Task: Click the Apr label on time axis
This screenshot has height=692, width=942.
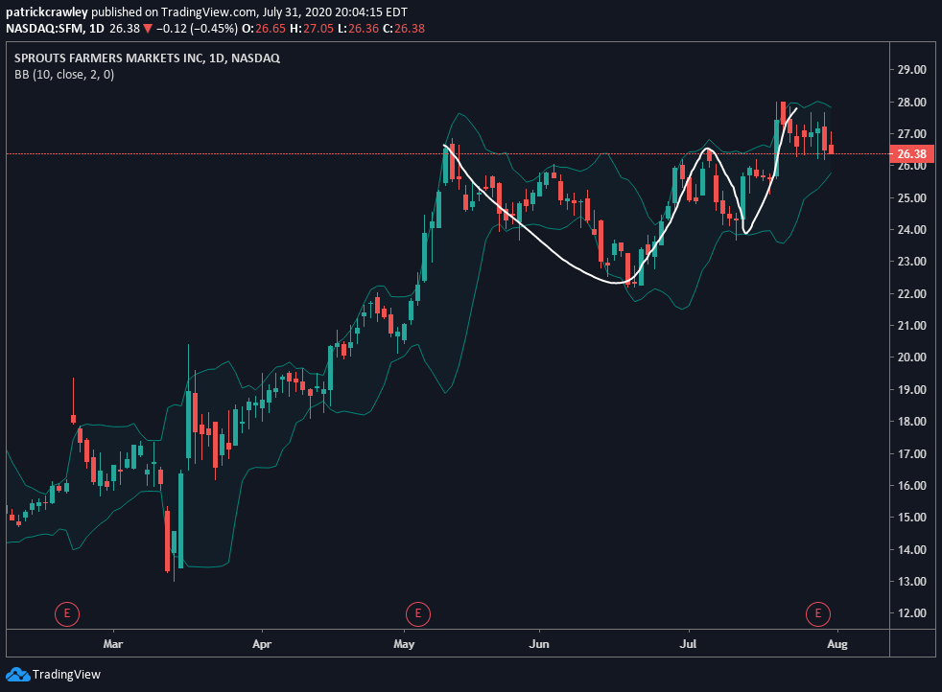Action: pyautogui.click(x=262, y=644)
